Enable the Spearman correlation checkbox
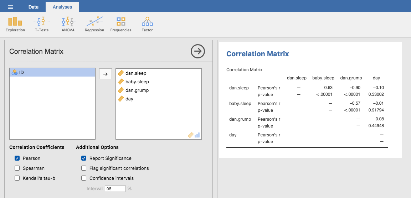 click(17, 168)
